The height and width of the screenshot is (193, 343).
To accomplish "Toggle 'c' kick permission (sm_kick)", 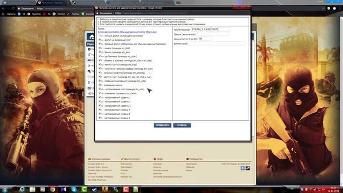I will (100, 48).
